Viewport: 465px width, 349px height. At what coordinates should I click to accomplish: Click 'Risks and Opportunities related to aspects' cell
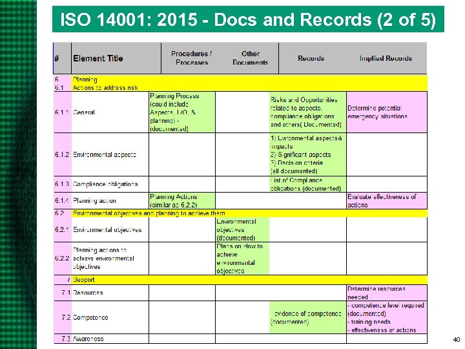coord(307,112)
